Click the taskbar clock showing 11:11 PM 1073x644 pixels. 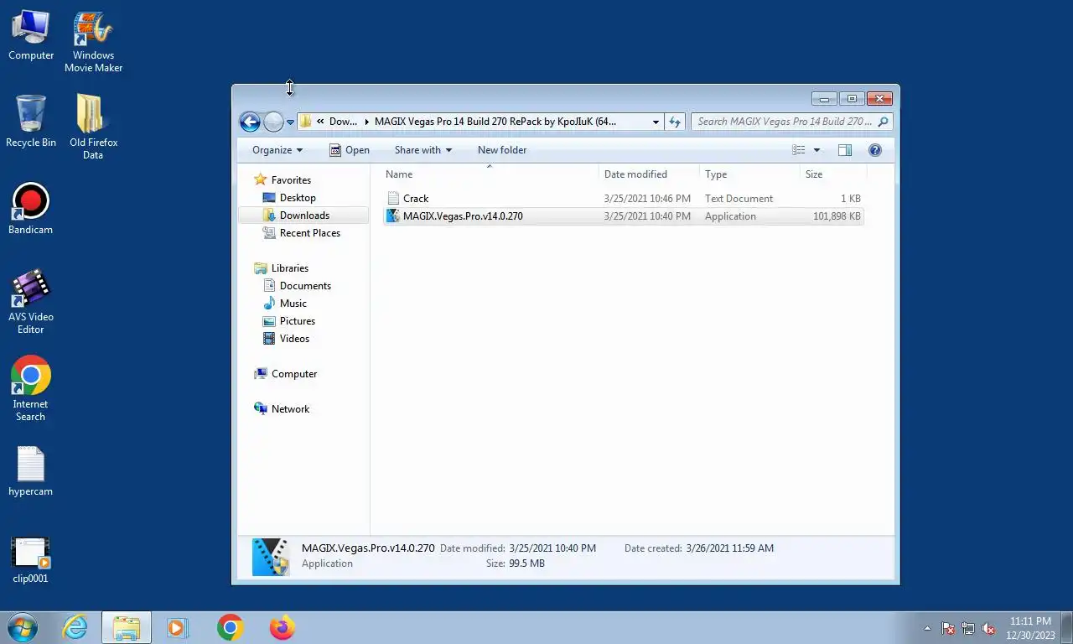pos(1031,628)
